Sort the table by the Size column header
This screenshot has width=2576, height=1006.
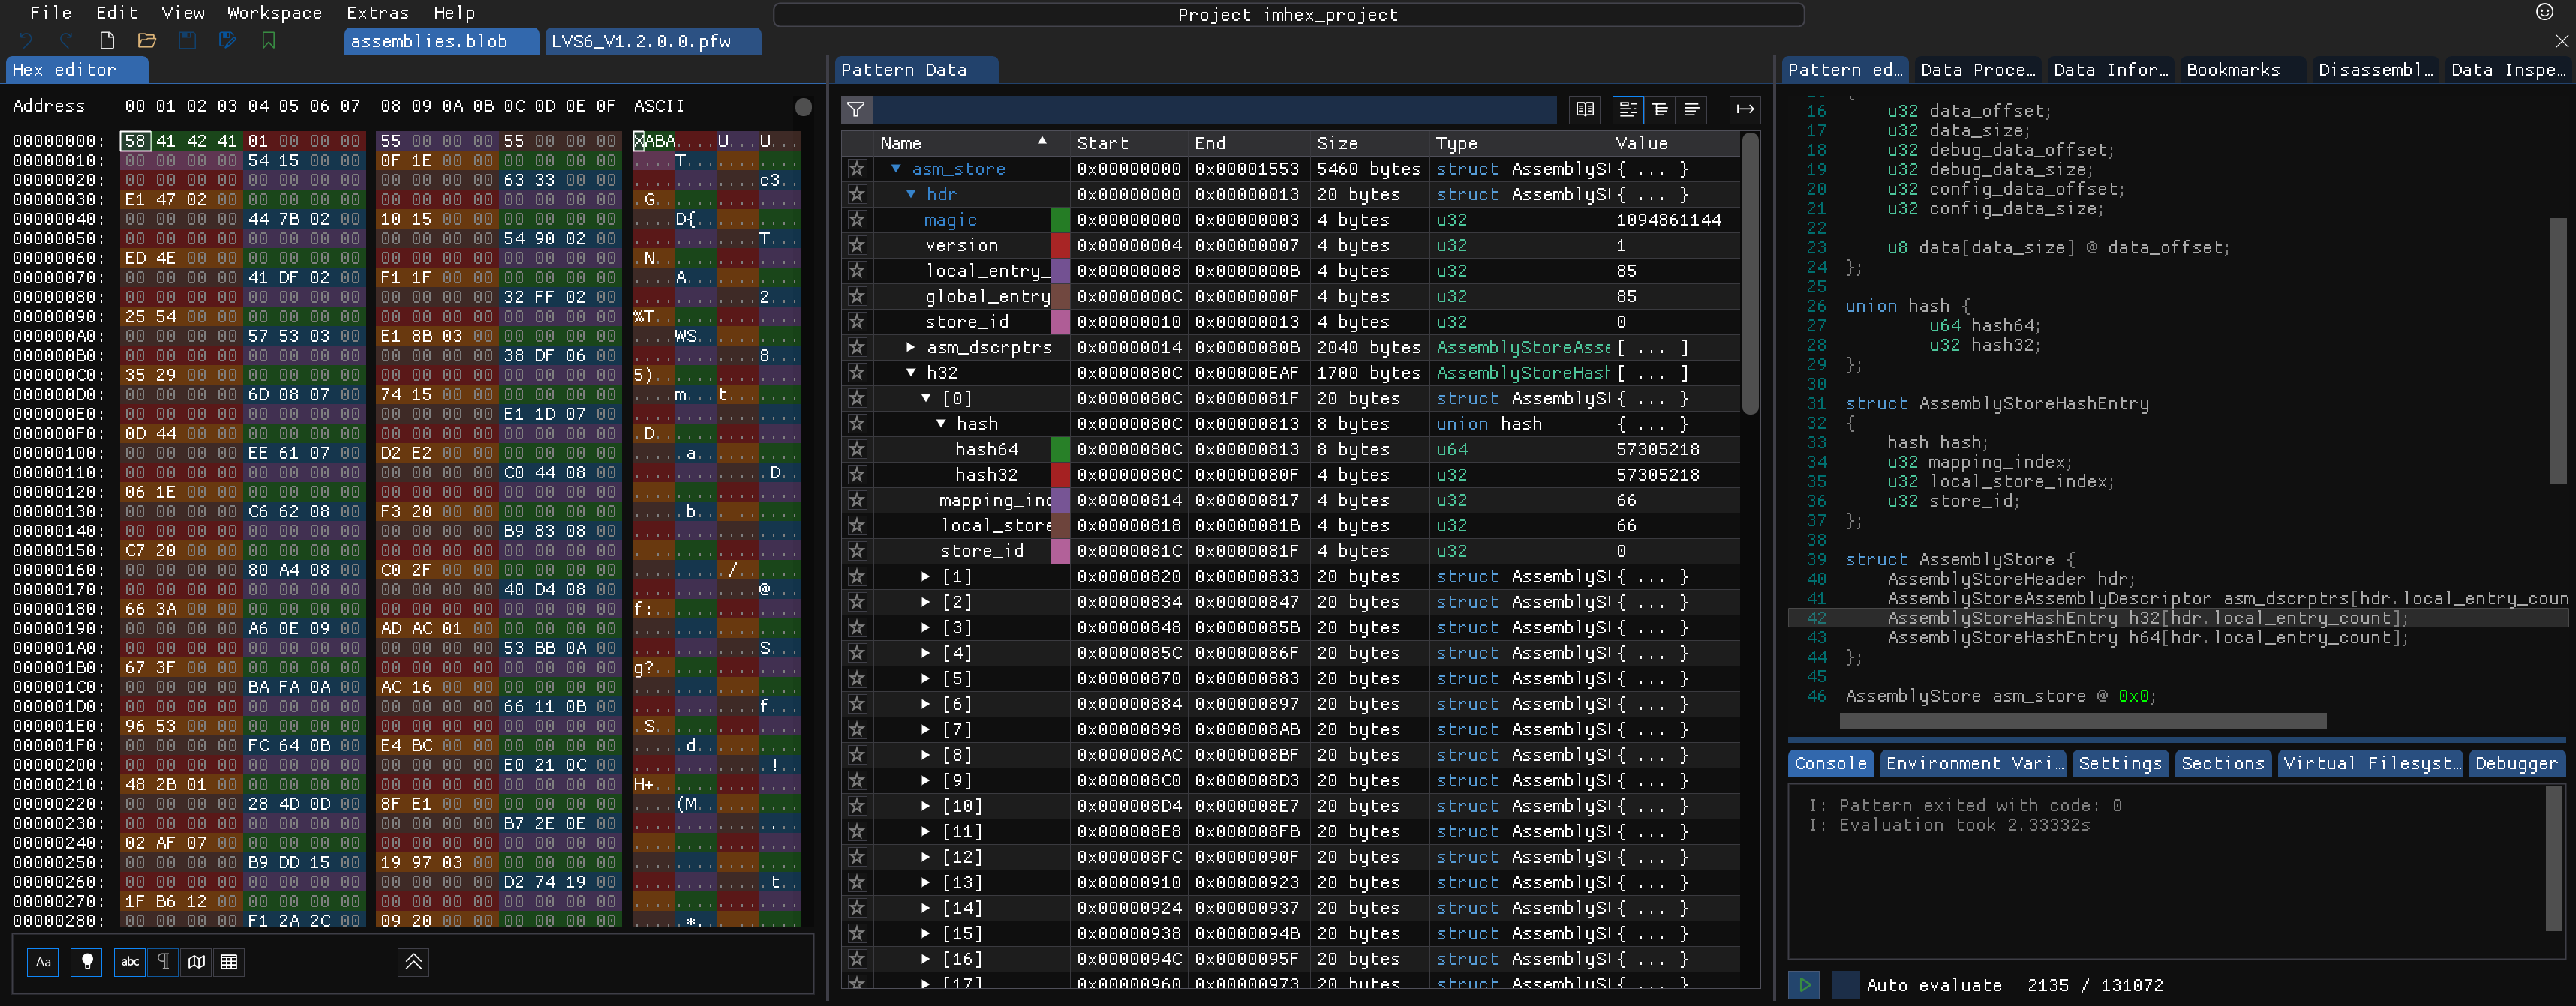point(1370,144)
